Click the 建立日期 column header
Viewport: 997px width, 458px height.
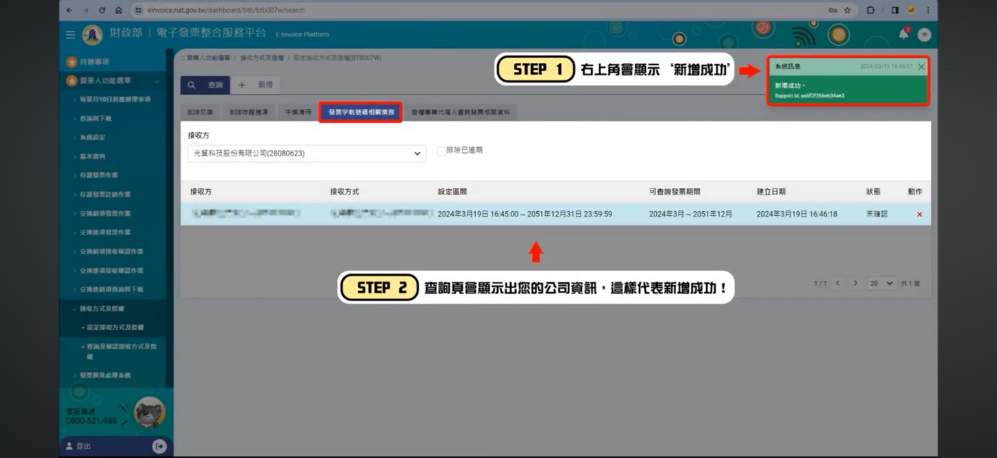tap(770, 192)
